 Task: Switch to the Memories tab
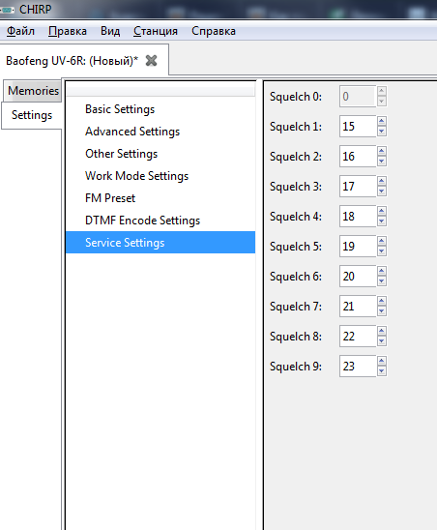coord(33,91)
